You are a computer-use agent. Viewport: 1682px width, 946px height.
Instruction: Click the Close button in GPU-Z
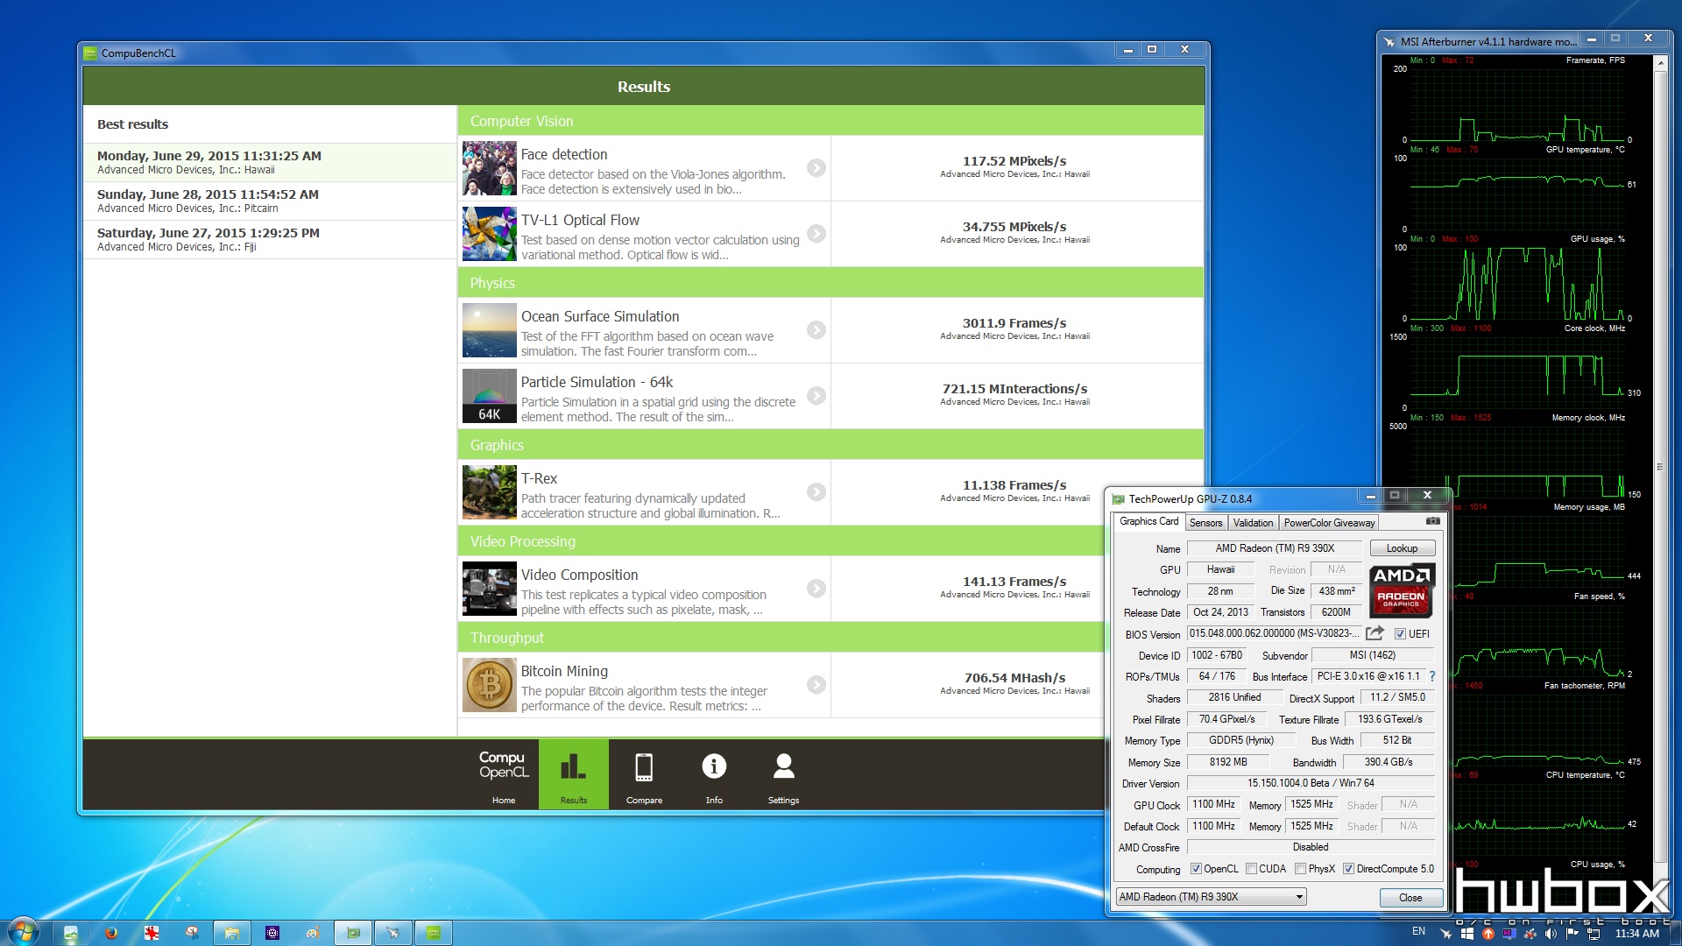click(x=1410, y=898)
